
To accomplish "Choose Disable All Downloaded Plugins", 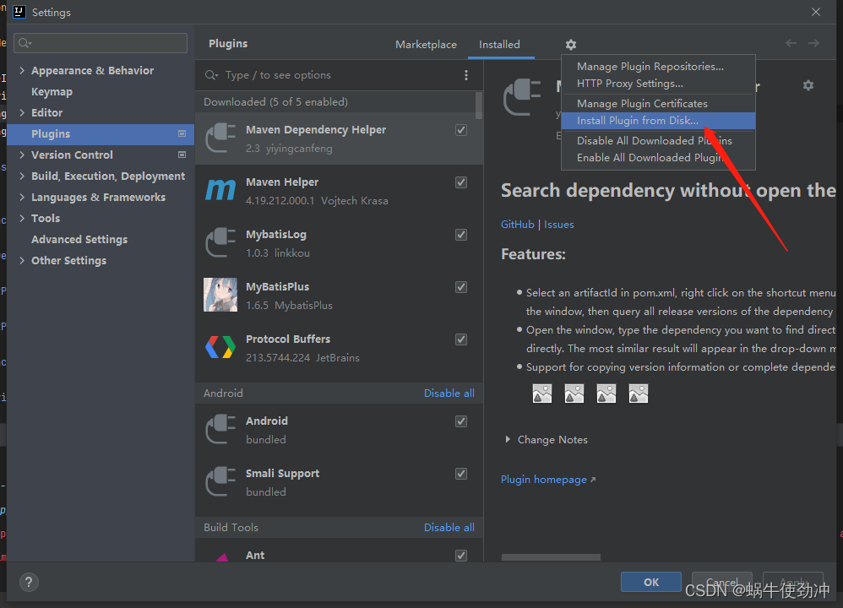I will pyautogui.click(x=658, y=141).
